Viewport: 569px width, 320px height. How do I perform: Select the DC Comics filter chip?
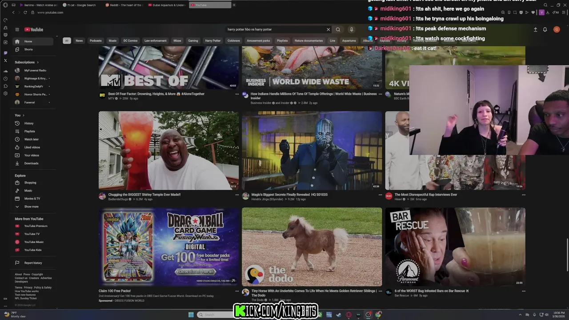pos(130,40)
